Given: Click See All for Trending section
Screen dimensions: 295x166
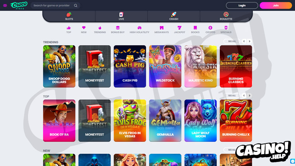Looking at the screenshot, I should pyautogui.click(x=232, y=41).
